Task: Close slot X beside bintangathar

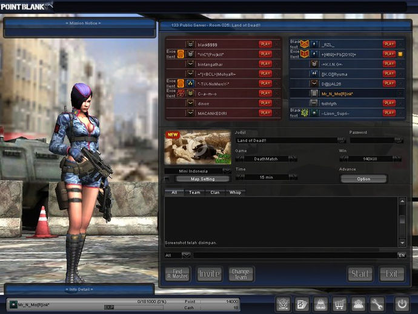Action: tap(277, 64)
